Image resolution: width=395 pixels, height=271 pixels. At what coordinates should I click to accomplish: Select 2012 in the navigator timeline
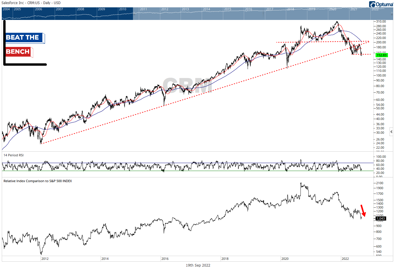pos(165,9)
